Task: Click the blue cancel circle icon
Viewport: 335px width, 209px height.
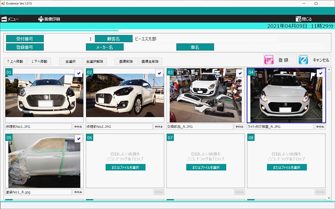Action: 303,60
